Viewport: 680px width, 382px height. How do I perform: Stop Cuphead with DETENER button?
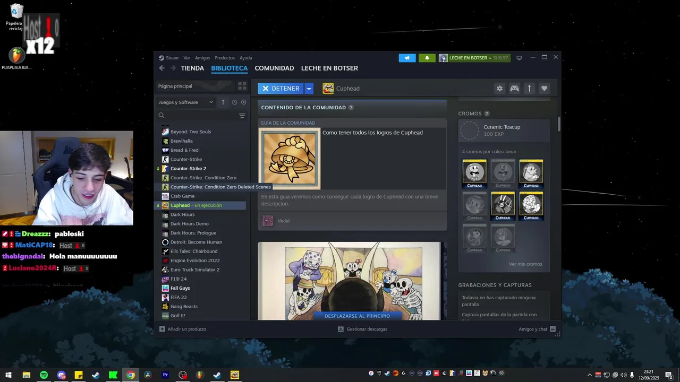281,89
